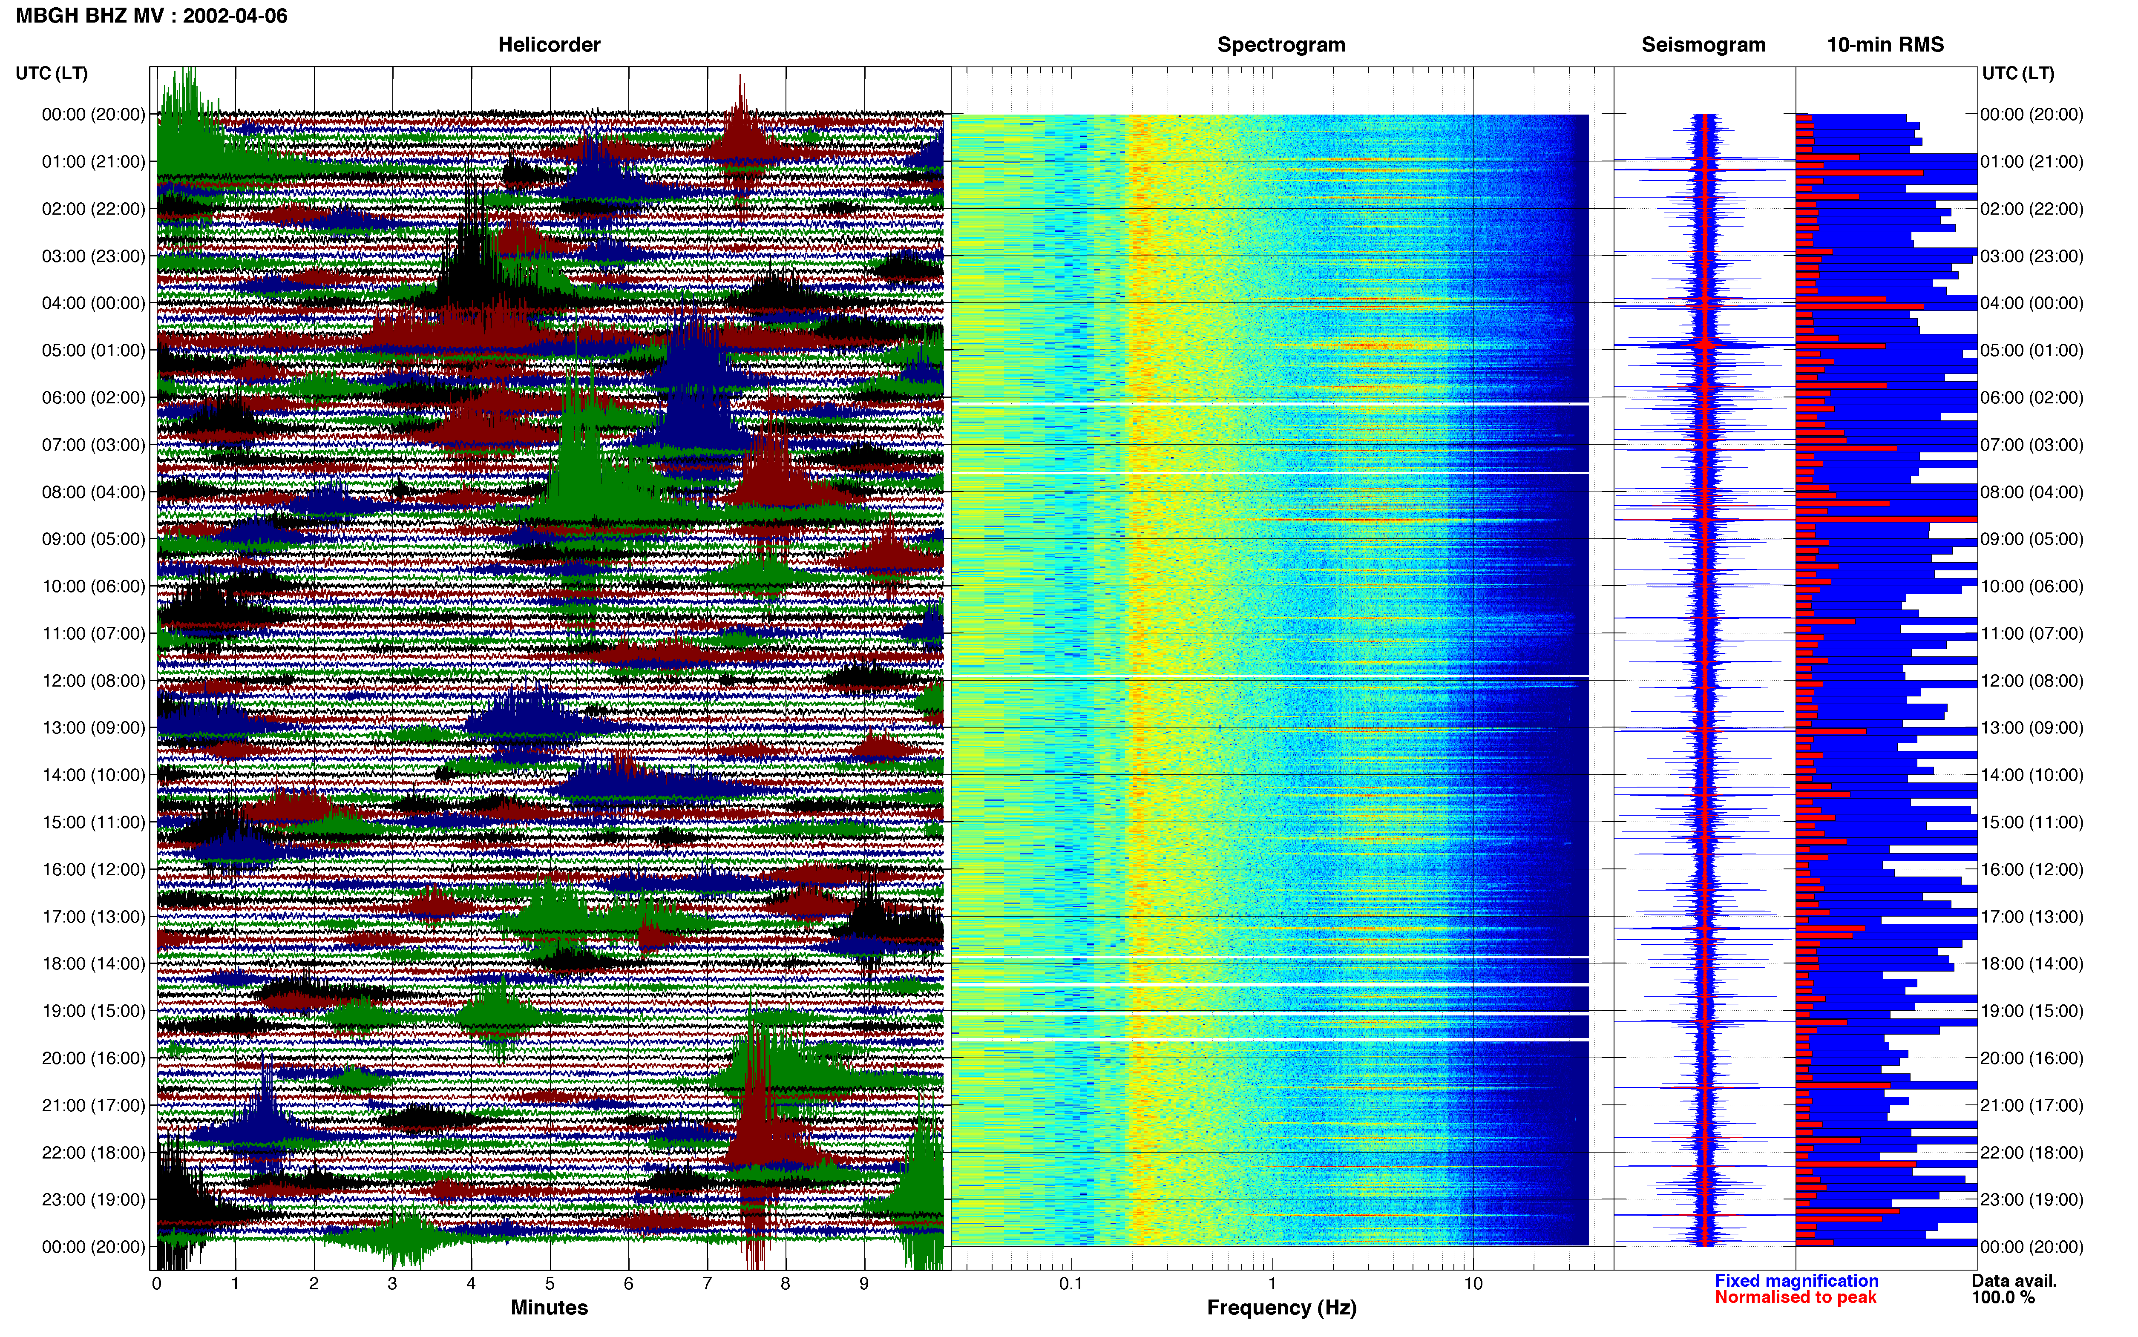Click the right '06:00 (02:00)' time label

click(2032, 398)
